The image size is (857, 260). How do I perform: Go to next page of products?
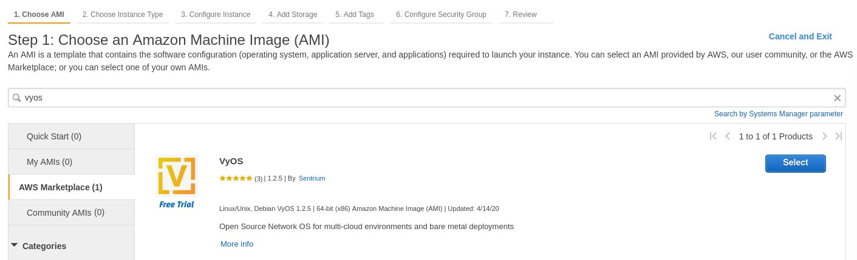point(824,136)
